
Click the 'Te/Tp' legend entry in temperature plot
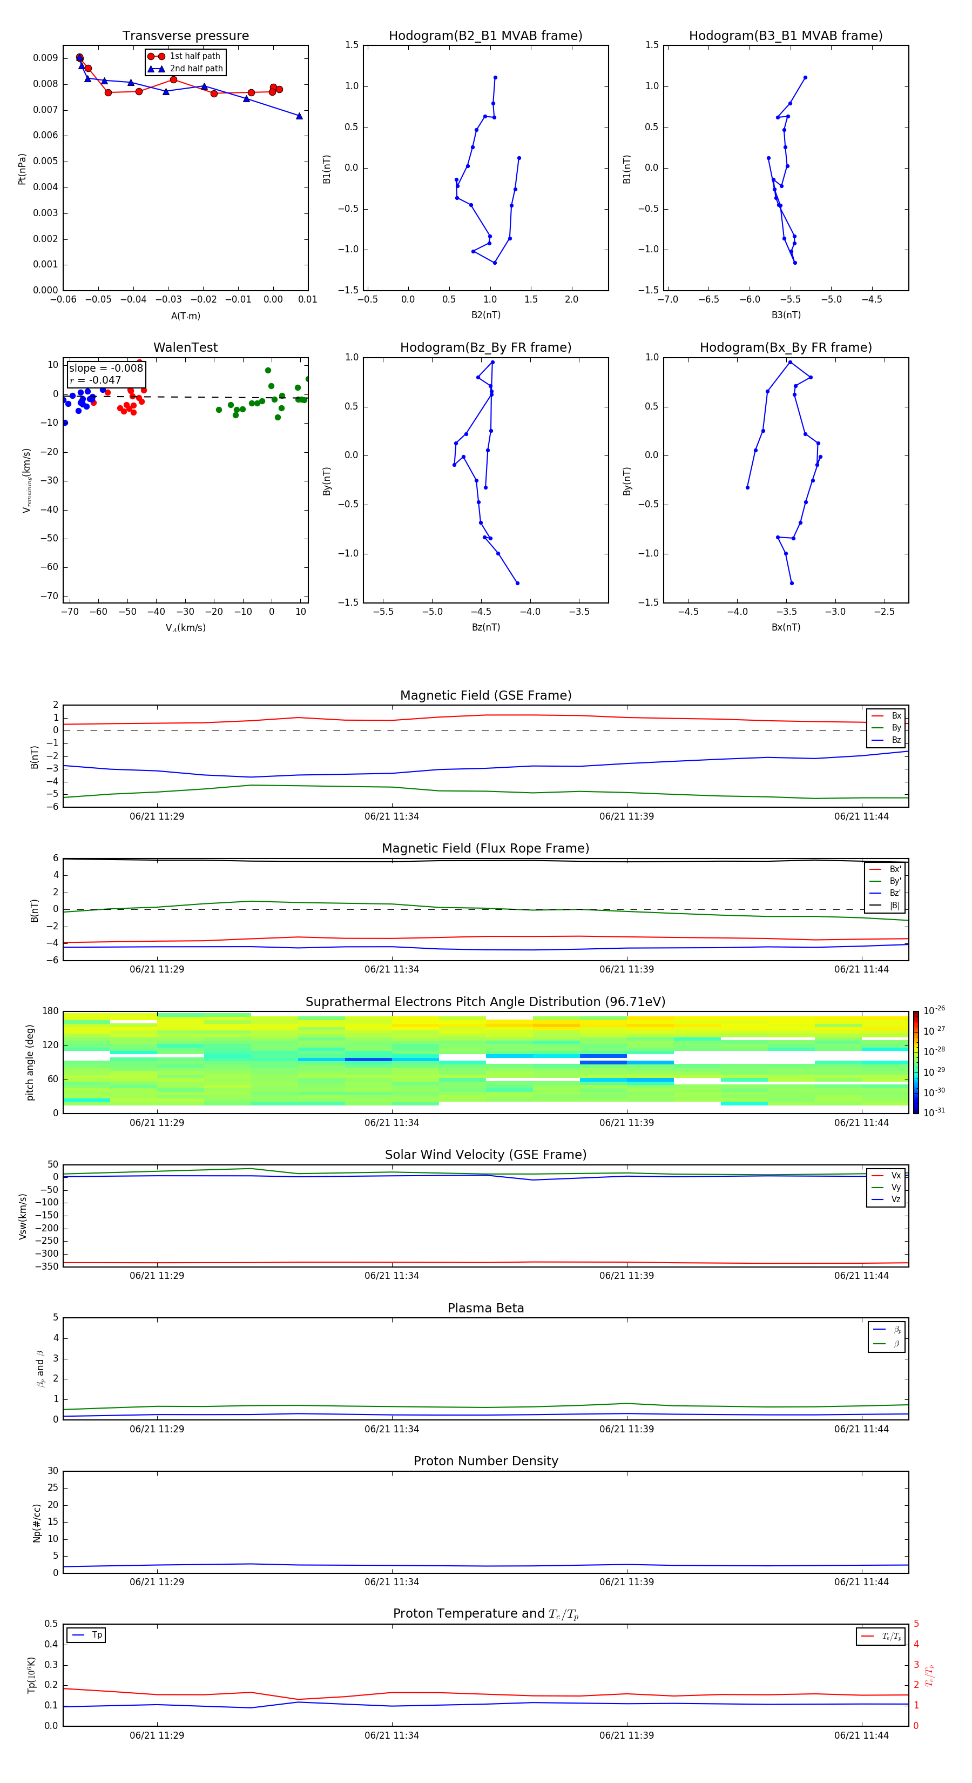click(881, 1637)
